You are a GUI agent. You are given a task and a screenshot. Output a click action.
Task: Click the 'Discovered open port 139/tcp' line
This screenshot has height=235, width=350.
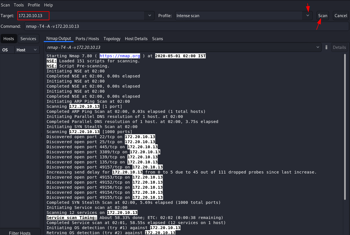point(102,157)
